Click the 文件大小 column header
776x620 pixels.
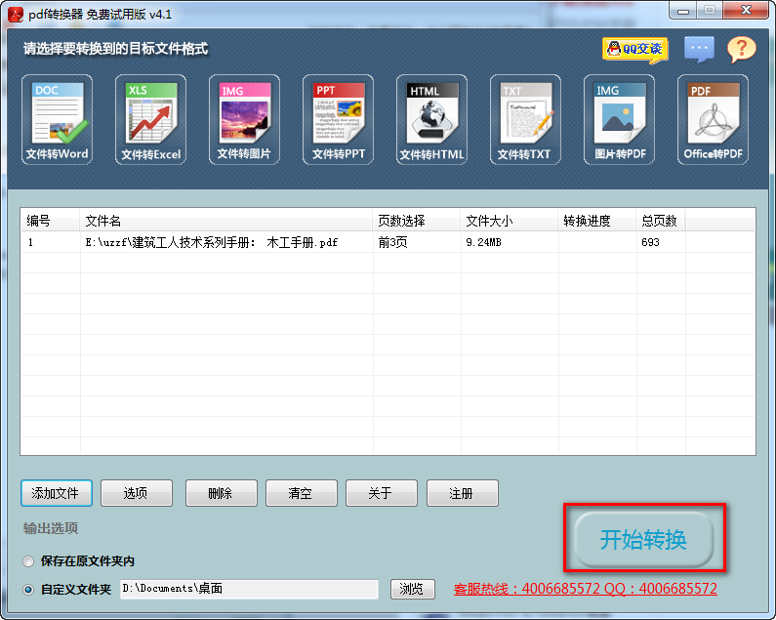(510, 221)
